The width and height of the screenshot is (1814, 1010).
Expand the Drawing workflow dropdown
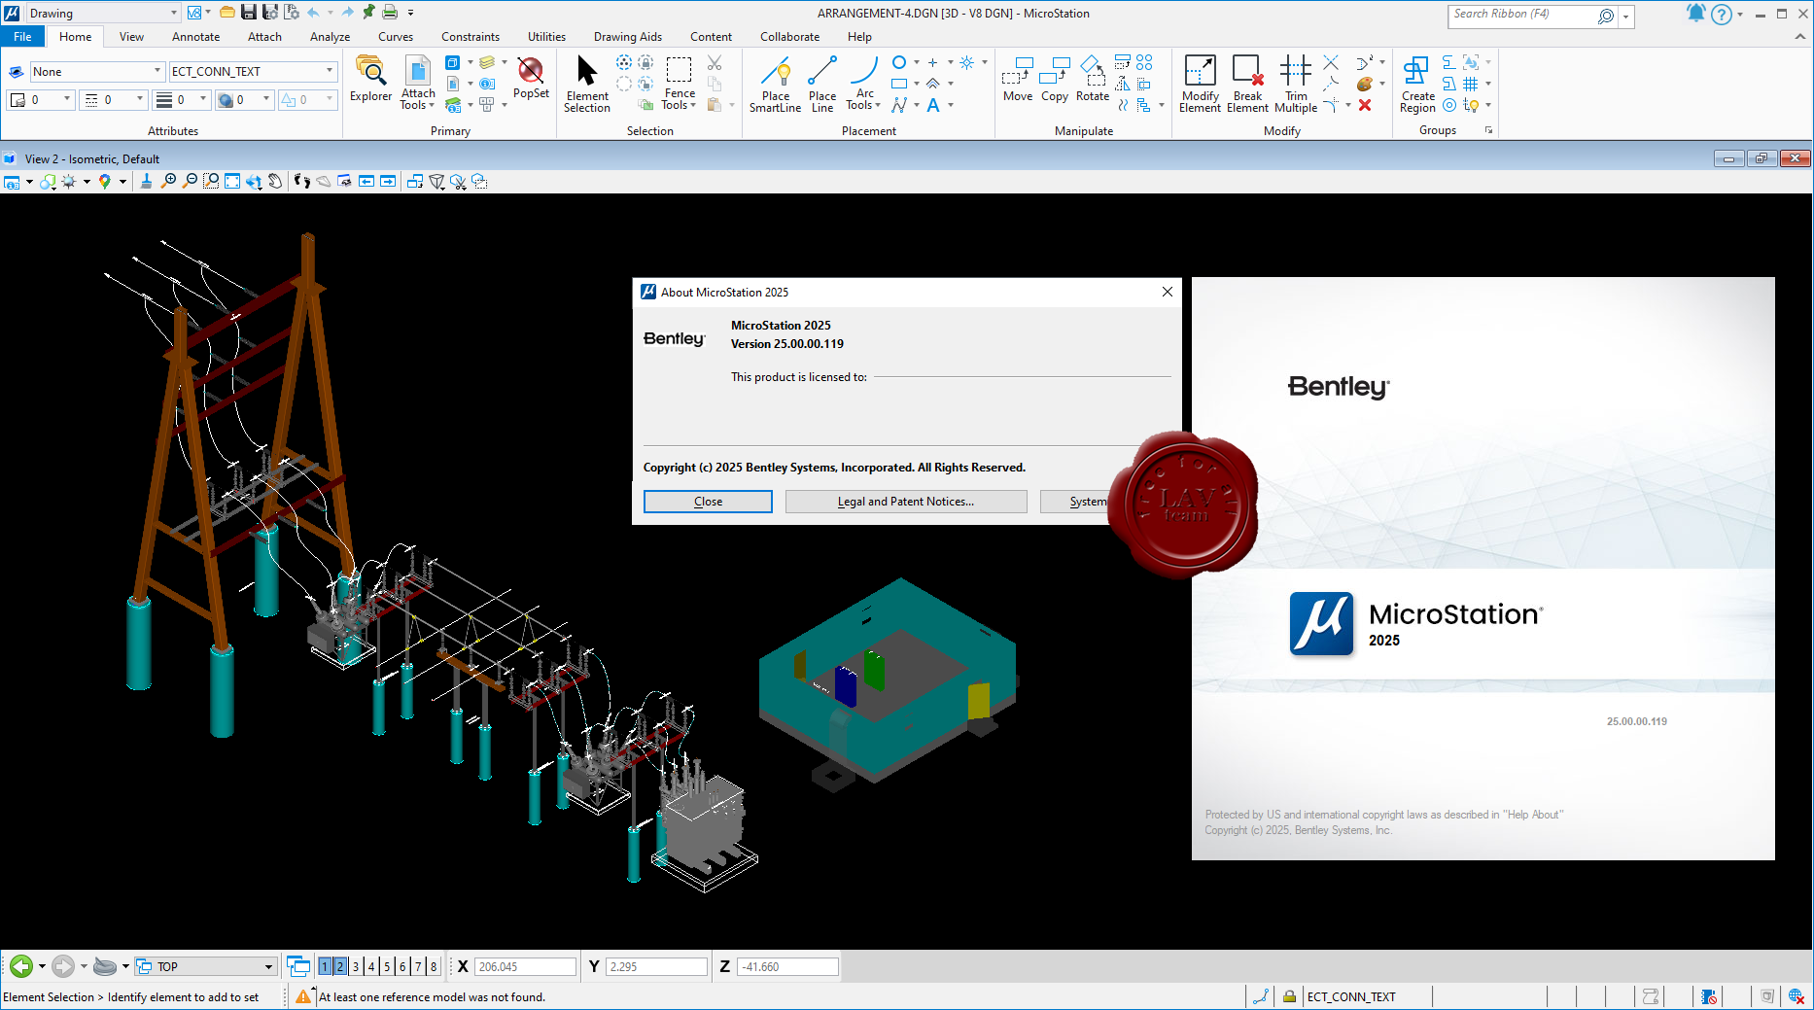coord(174,14)
